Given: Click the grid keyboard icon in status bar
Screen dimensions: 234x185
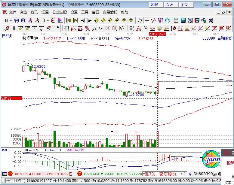Looking at the screenshot, I should [x=5, y=174].
